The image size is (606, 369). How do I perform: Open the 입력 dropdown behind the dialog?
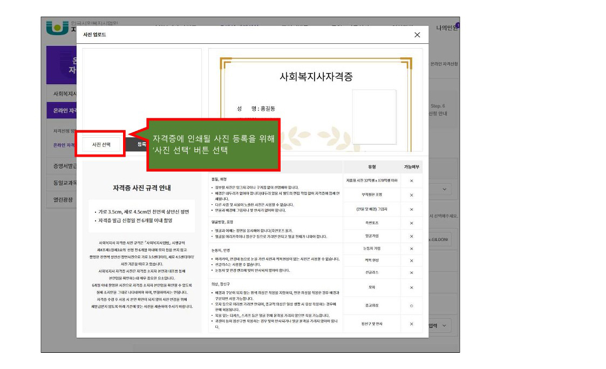pos(439,326)
